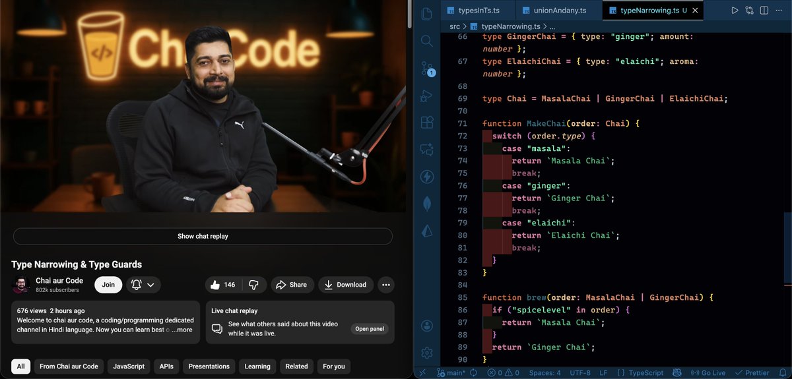Viewport: 792px width, 379px height.
Task: Open Source Control view with pending change badge
Action: [427, 69]
